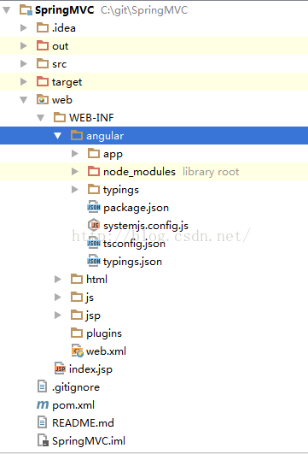This screenshot has height=454, width=308.
Task: Click the jsp folder icon
Action: coord(77,315)
